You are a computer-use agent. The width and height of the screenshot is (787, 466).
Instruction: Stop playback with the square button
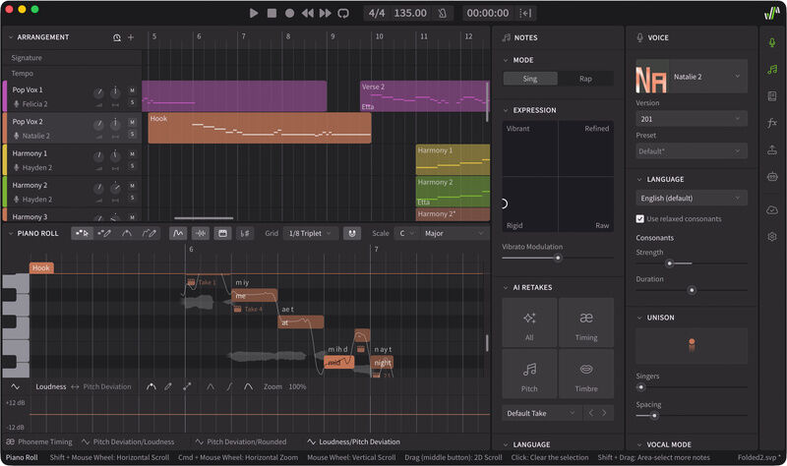272,13
